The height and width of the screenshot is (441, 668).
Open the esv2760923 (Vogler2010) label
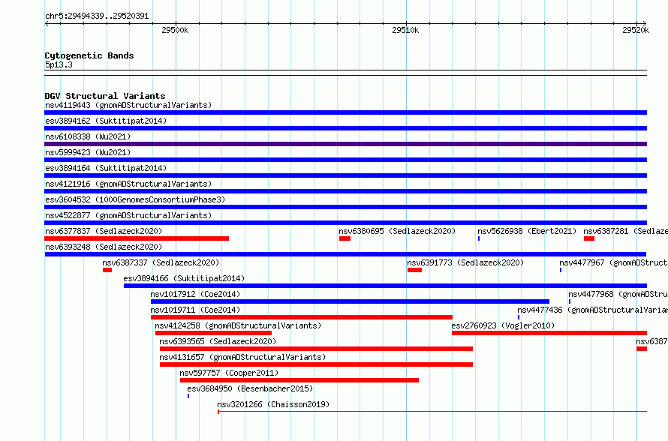pyautogui.click(x=503, y=325)
